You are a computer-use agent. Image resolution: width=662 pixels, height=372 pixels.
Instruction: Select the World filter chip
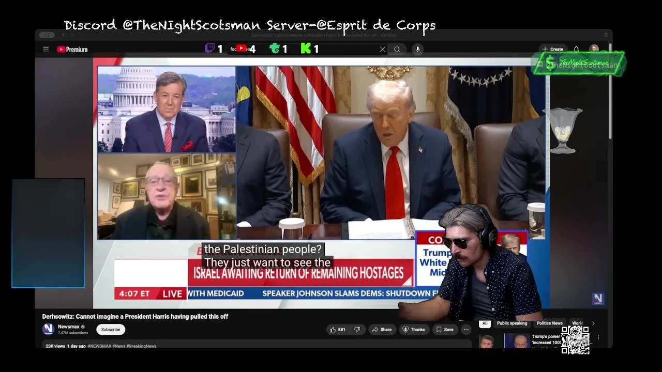(577, 323)
